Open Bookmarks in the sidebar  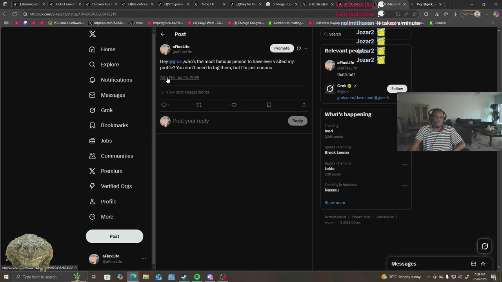tap(109, 125)
